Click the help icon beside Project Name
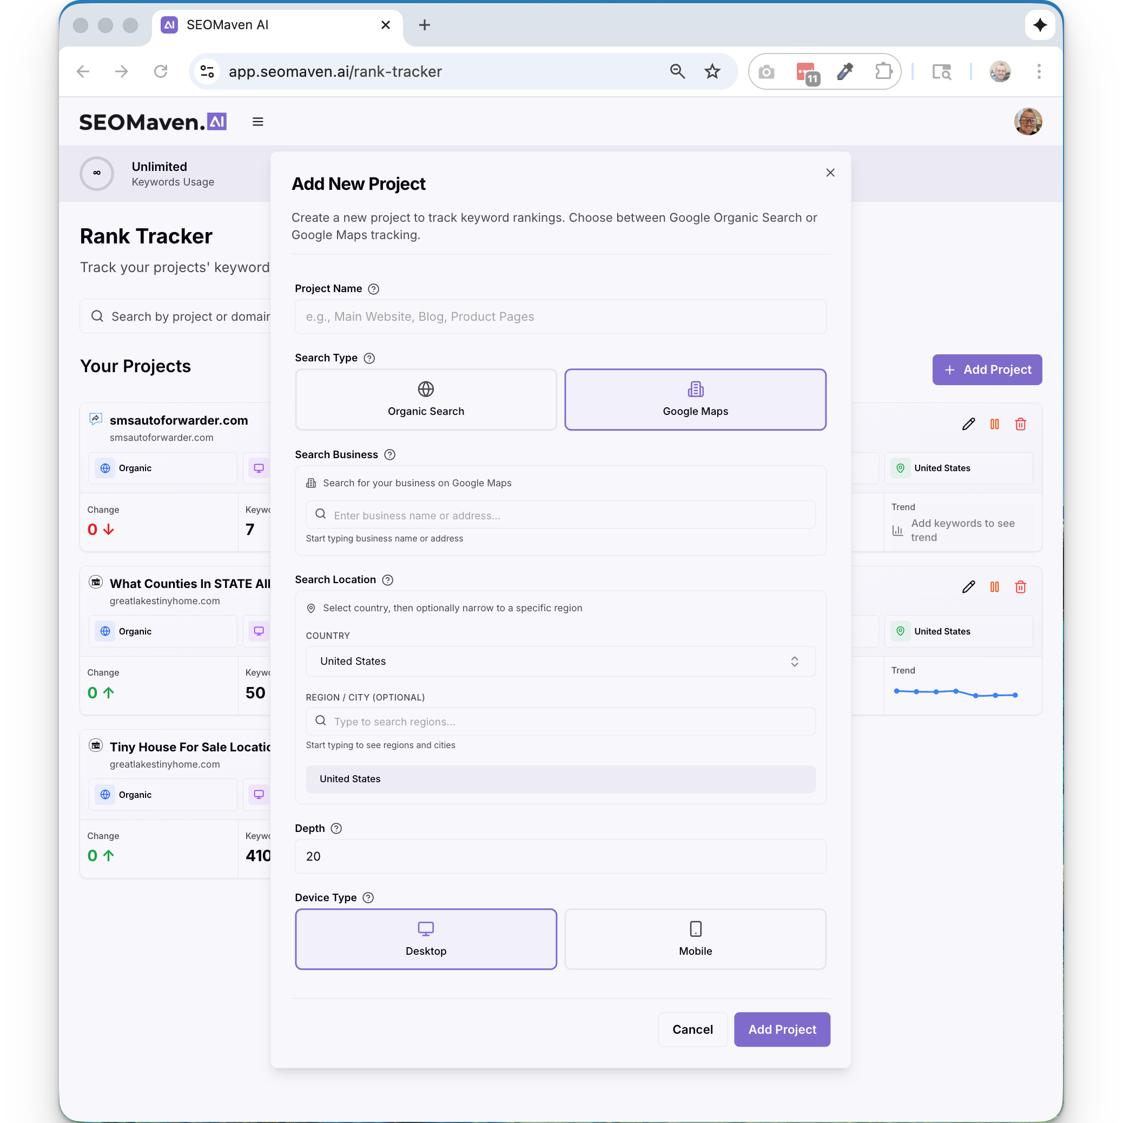 pos(374,289)
